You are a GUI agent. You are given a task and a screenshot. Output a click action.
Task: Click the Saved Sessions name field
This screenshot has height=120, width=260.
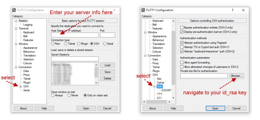(x=75, y=59)
